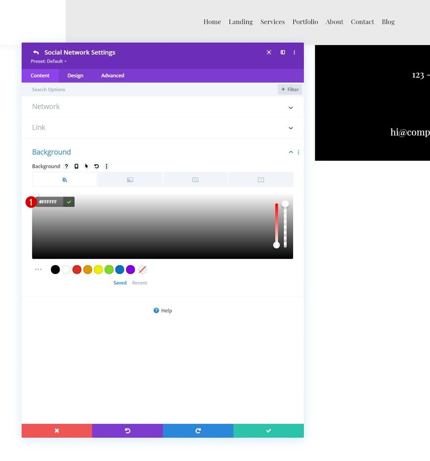
Task: Toggle responsive phone settings for Background
Action: click(x=76, y=166)
